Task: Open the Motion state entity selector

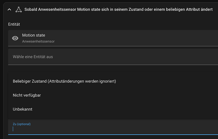Action: click(113, 38)
